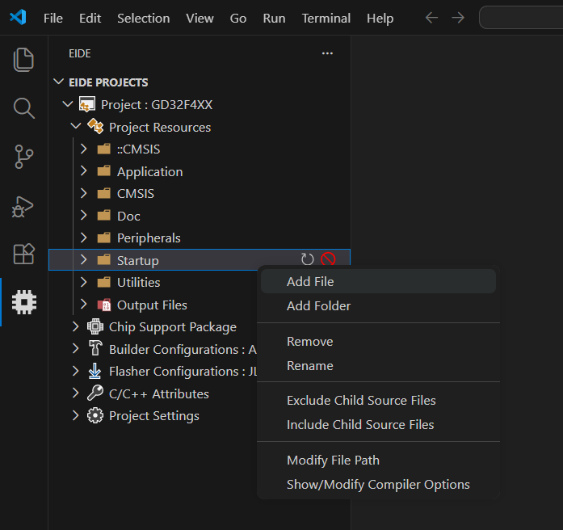Open the File menu
Screen dimensions: 563x530
53,18
